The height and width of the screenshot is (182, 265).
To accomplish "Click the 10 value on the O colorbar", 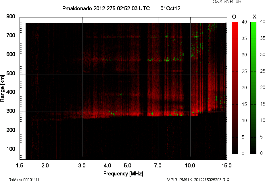I will point(244,120).
